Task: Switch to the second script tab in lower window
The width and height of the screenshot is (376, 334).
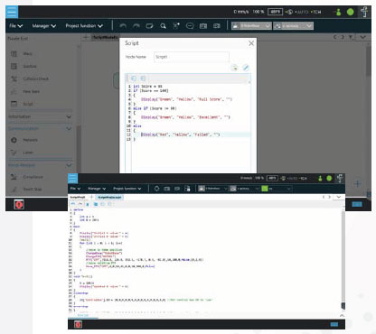Action: click(109, 197)
